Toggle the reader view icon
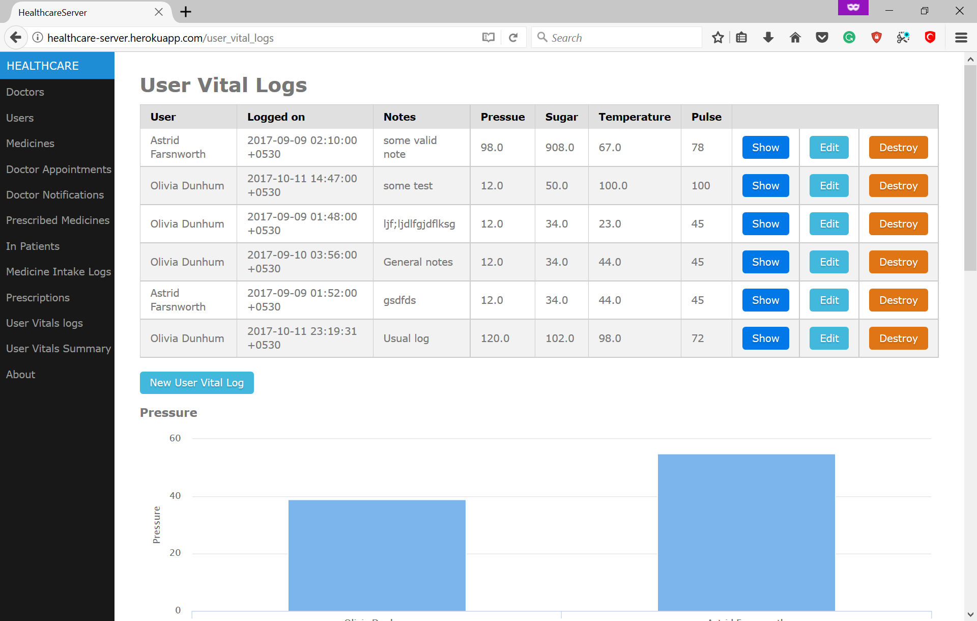 488,37
